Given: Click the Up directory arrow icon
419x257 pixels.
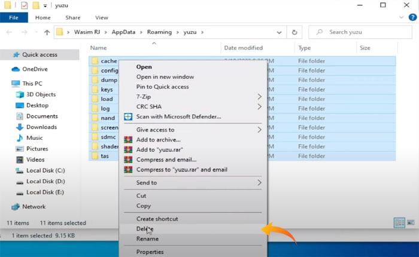Looking at the screenshot, I should (x=47, y=32).
